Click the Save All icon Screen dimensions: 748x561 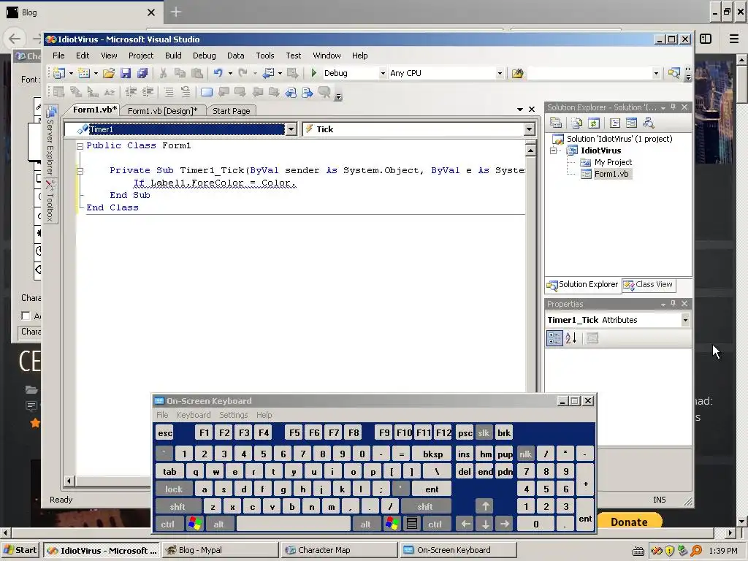click(142, 73)
